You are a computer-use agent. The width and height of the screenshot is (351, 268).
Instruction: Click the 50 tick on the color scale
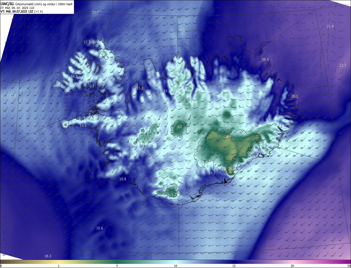coord(349,266)
